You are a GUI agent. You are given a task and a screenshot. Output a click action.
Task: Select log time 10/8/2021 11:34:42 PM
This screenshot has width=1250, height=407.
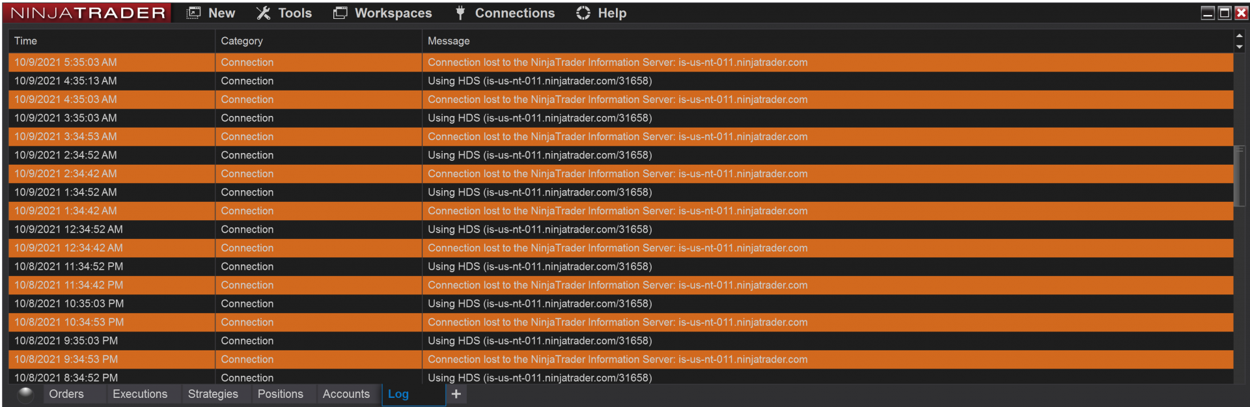(x=68, y=285)
